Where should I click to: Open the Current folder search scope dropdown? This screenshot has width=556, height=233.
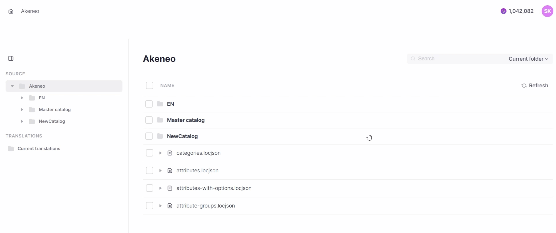click(x=528, y=59)
